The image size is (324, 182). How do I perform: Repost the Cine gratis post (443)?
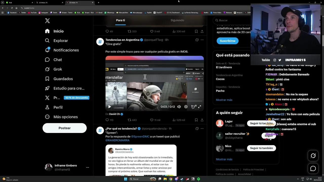(x=132, y=120)
